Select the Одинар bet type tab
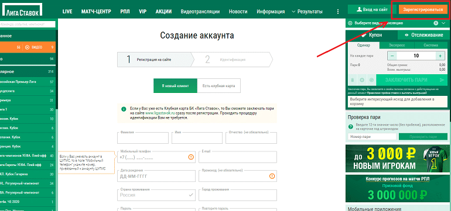Viewport: 451px width, 211px height. point(364,46)
